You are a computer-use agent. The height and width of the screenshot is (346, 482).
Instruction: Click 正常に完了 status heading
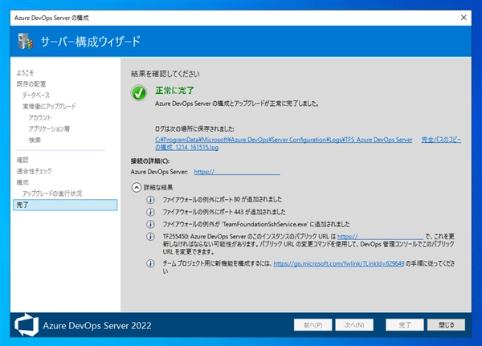coord(174,91)
